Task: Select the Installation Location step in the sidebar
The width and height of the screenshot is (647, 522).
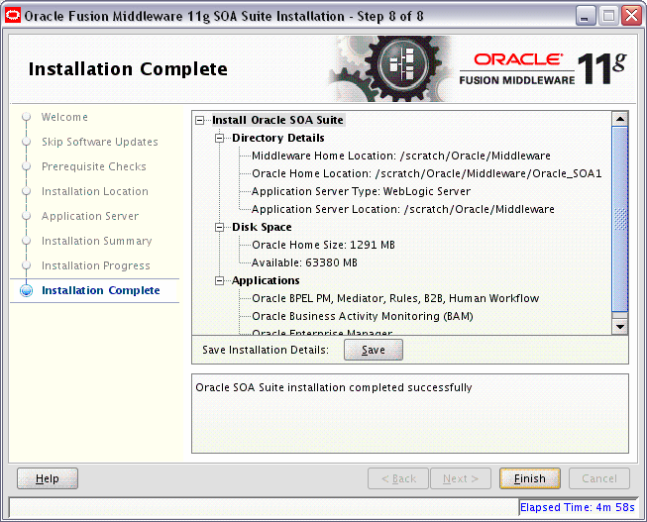Action: coord(95,191)
